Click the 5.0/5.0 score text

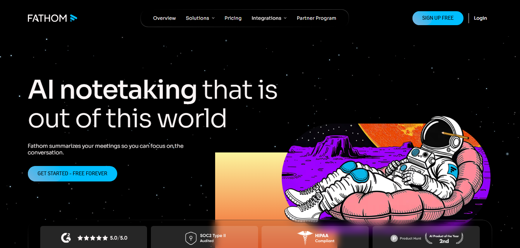(119, 238)
